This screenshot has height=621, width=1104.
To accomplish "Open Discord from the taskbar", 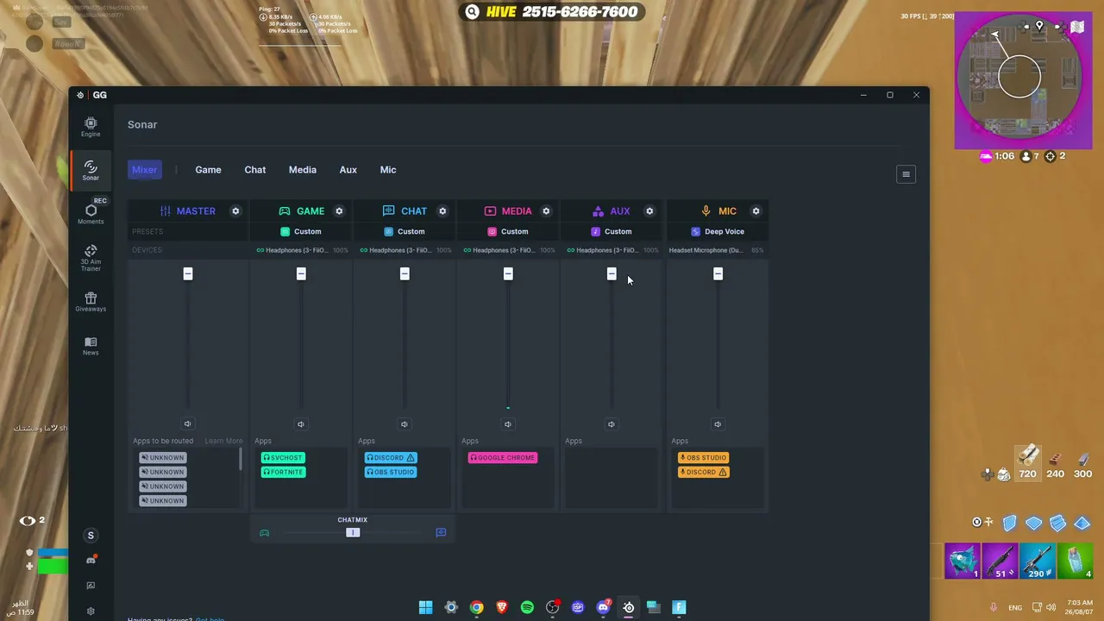I will coord(604,607).
